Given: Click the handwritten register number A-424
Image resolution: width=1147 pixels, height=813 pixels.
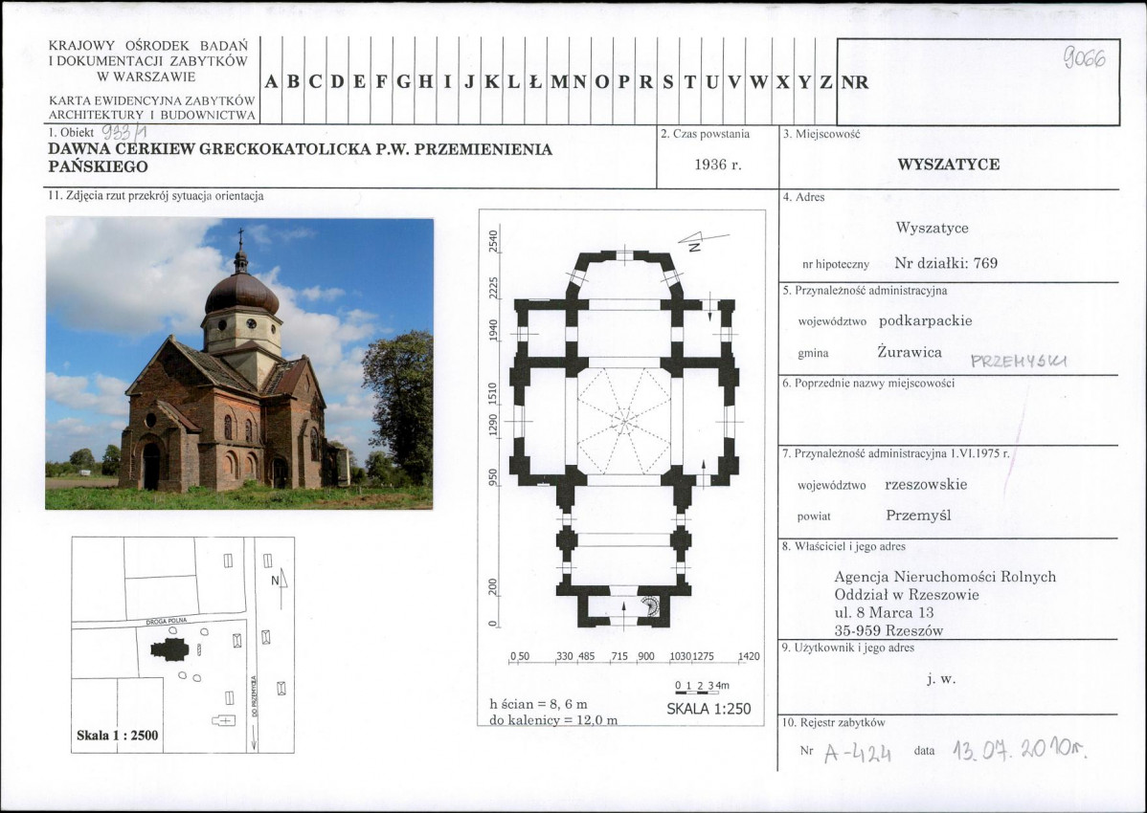Looking at the screenshot, I should click(x=858, y=753).
